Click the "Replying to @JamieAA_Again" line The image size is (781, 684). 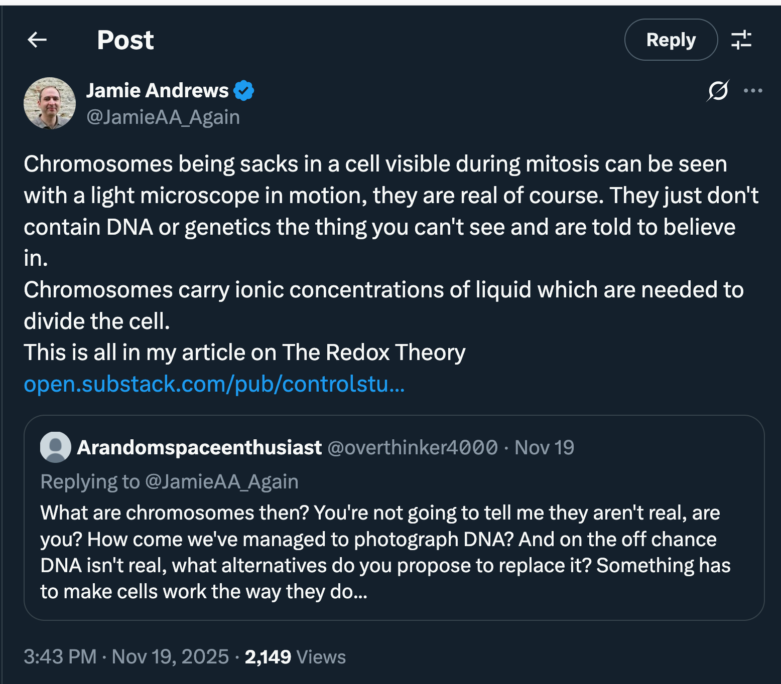click(170, 481)
